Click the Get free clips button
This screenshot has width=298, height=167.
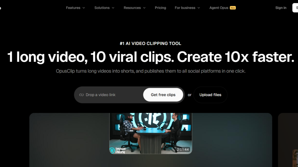(x=163, y=95)
